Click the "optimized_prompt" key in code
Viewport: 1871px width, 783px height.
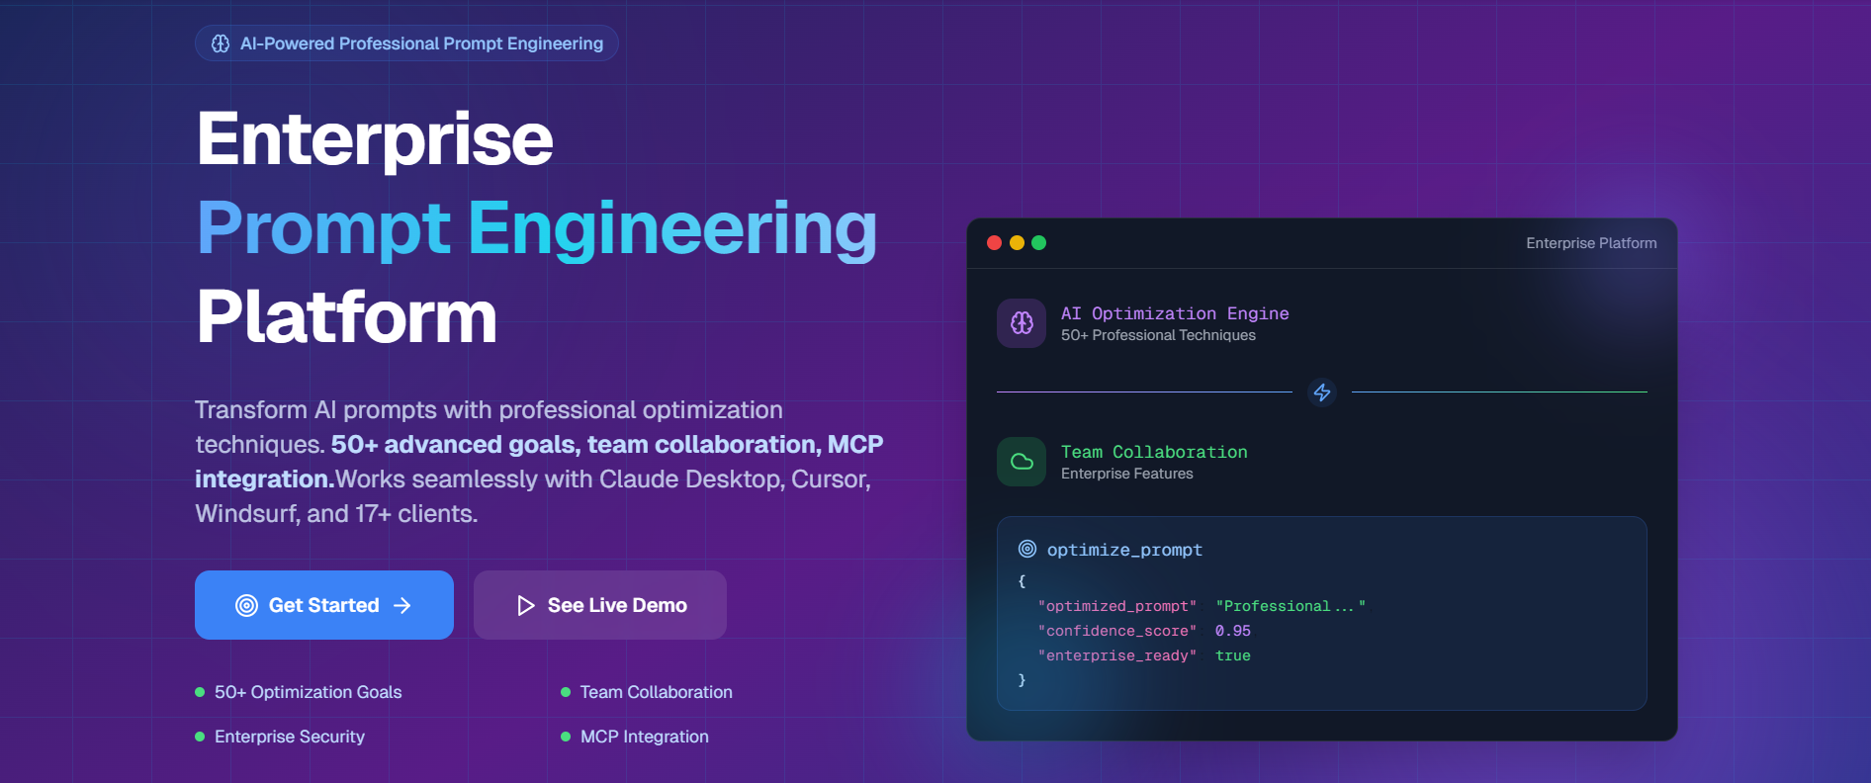coord(1117,606)
